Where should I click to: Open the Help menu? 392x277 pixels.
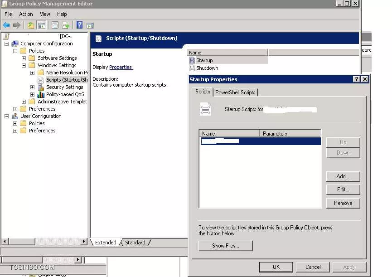(62, 14)
